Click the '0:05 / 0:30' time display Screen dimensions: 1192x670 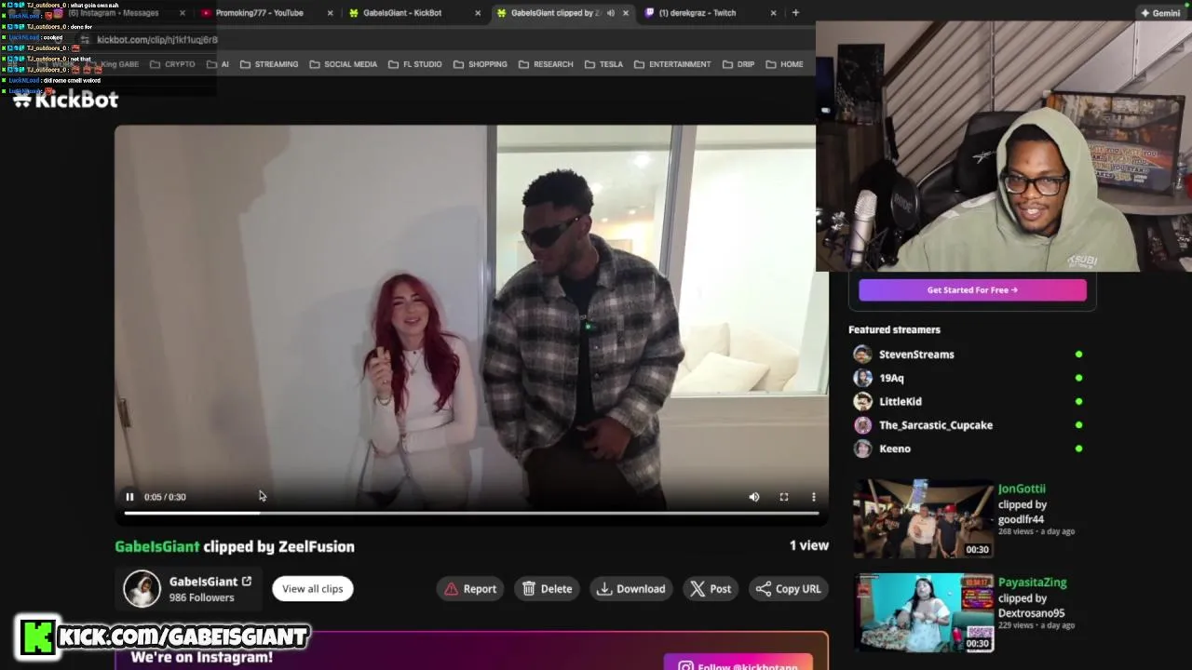click(x=165, y=497)
